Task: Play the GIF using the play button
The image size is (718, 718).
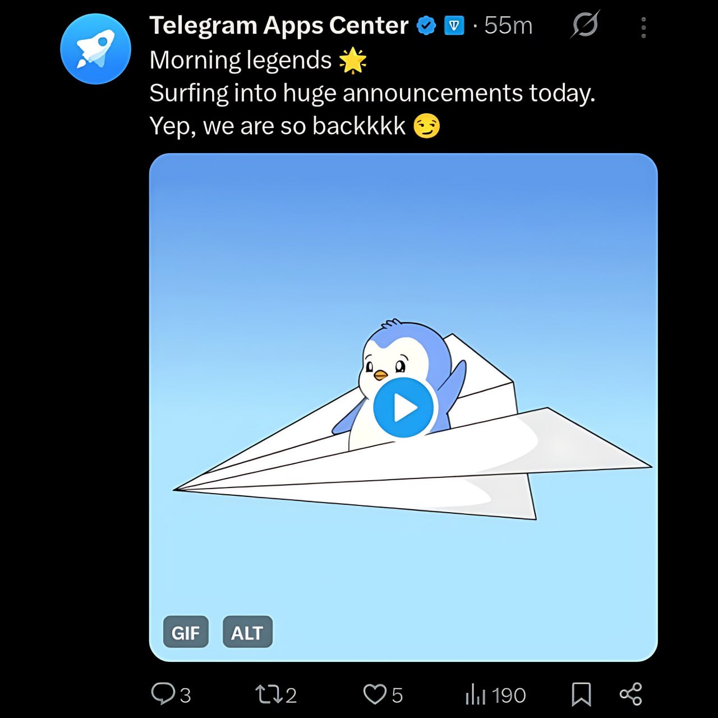Action: 404,408
